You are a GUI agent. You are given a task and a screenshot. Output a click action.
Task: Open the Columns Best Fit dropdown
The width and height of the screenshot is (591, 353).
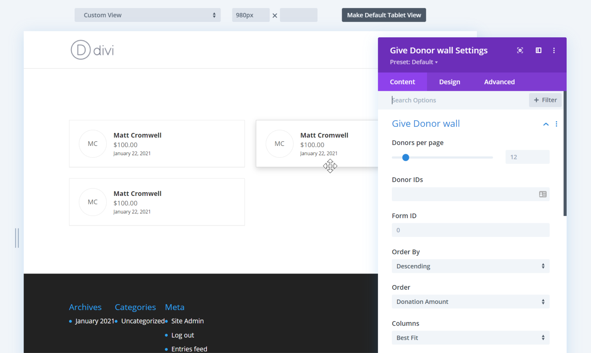471,338
